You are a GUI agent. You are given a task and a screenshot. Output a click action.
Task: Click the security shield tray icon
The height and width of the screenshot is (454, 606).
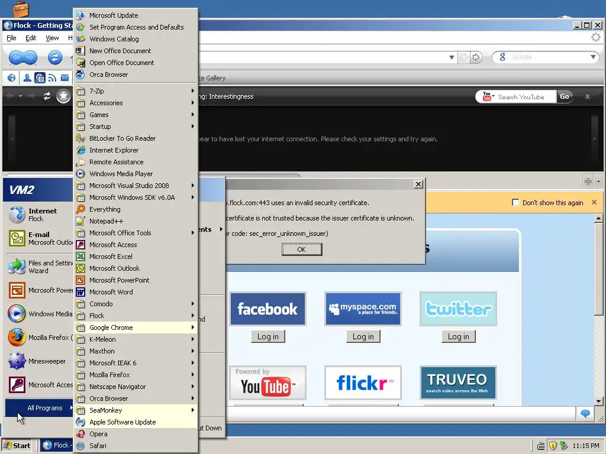point(553,446)
